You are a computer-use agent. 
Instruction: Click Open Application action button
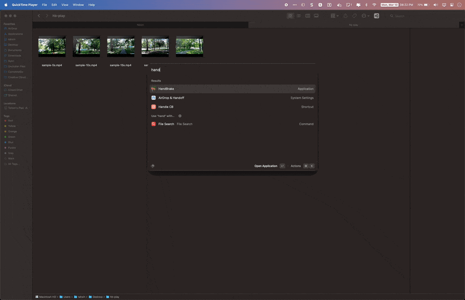pyautogui.click(x=269, y=166)
